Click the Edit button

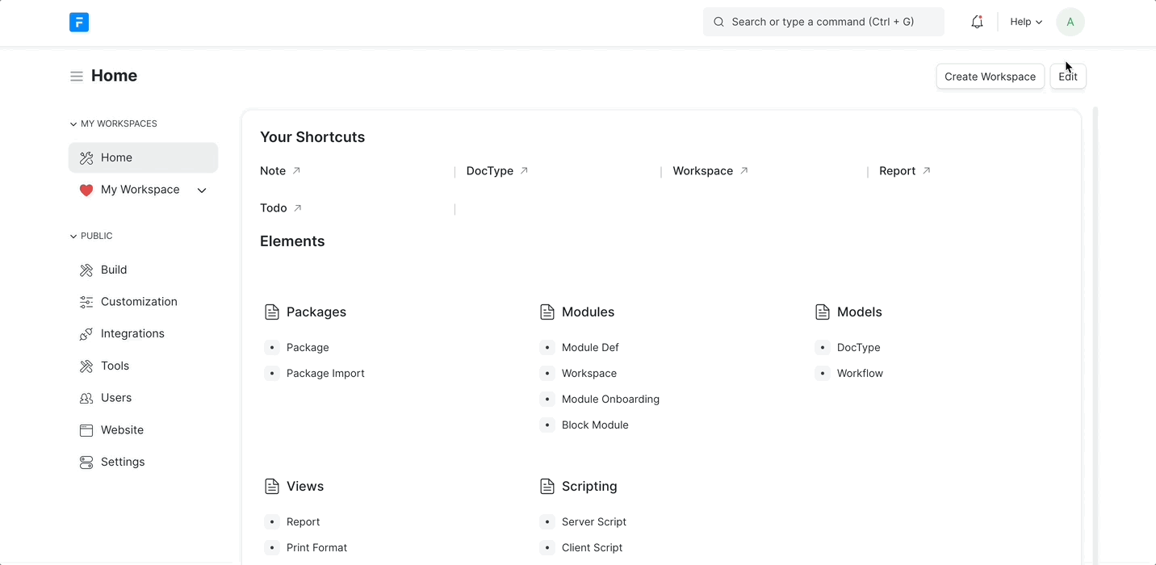coord(1067,77)
